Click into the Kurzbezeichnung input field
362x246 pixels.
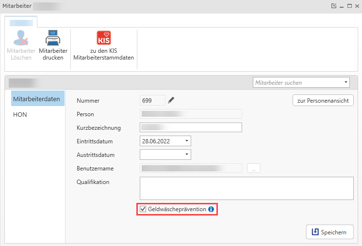[x=191, y=127]
